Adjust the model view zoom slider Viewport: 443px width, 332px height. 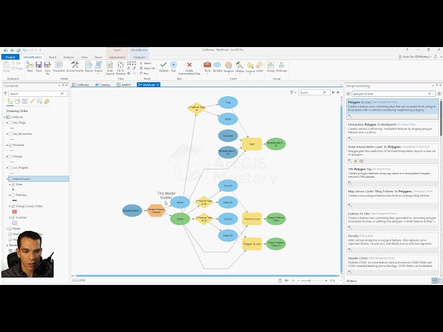pyautogui.click(x=309, y=281)
